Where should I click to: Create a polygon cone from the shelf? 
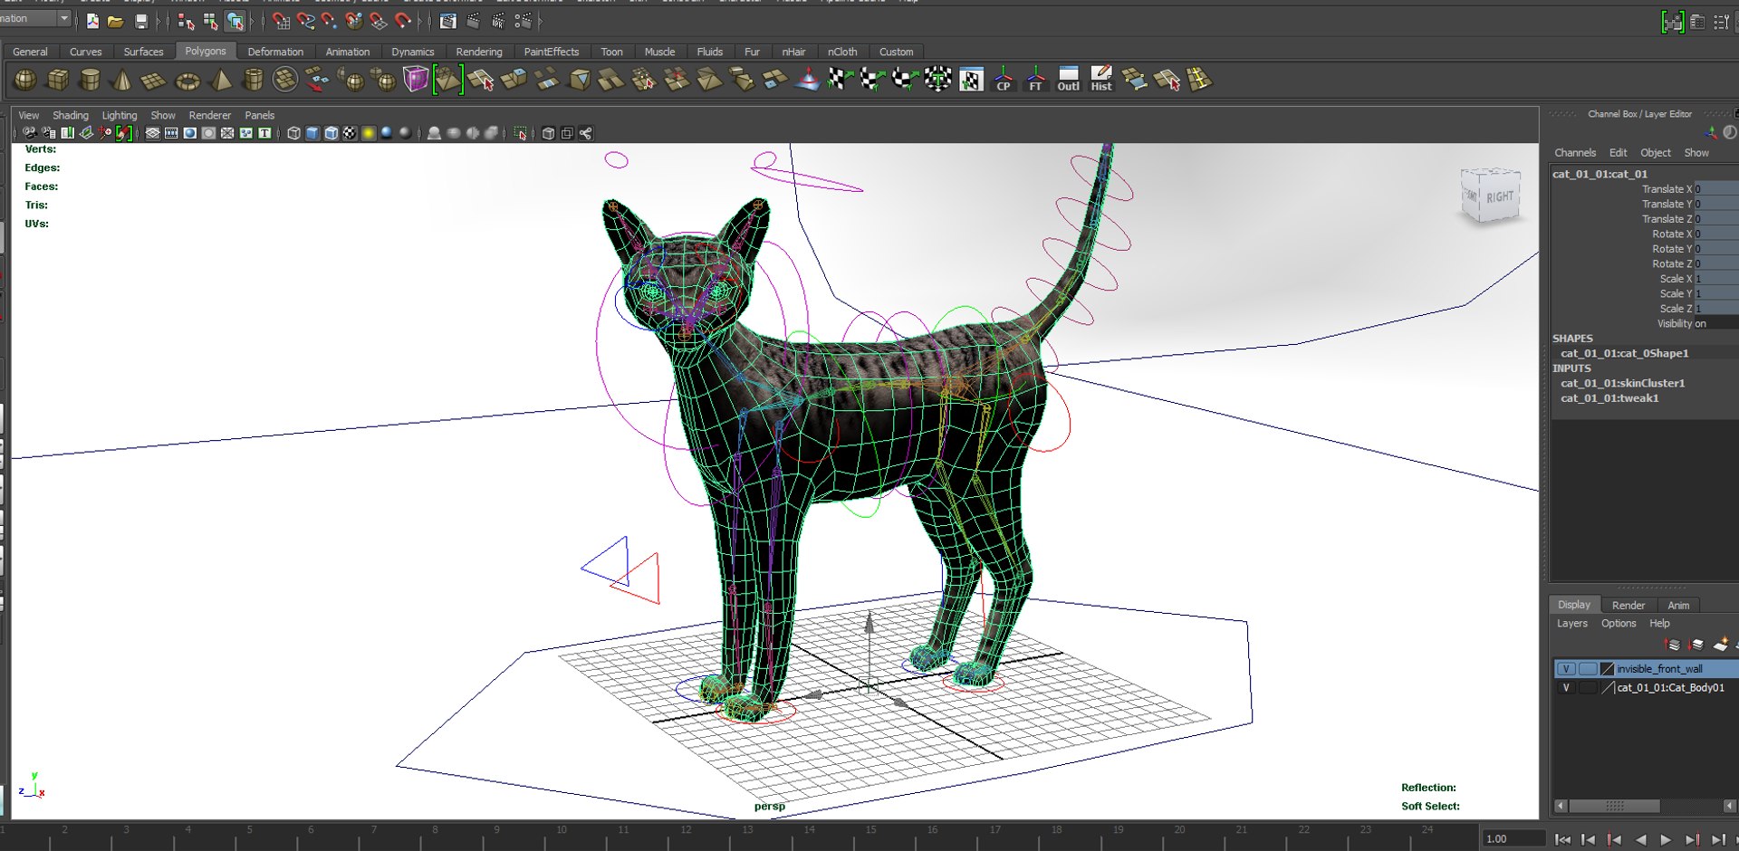[121, 80]
